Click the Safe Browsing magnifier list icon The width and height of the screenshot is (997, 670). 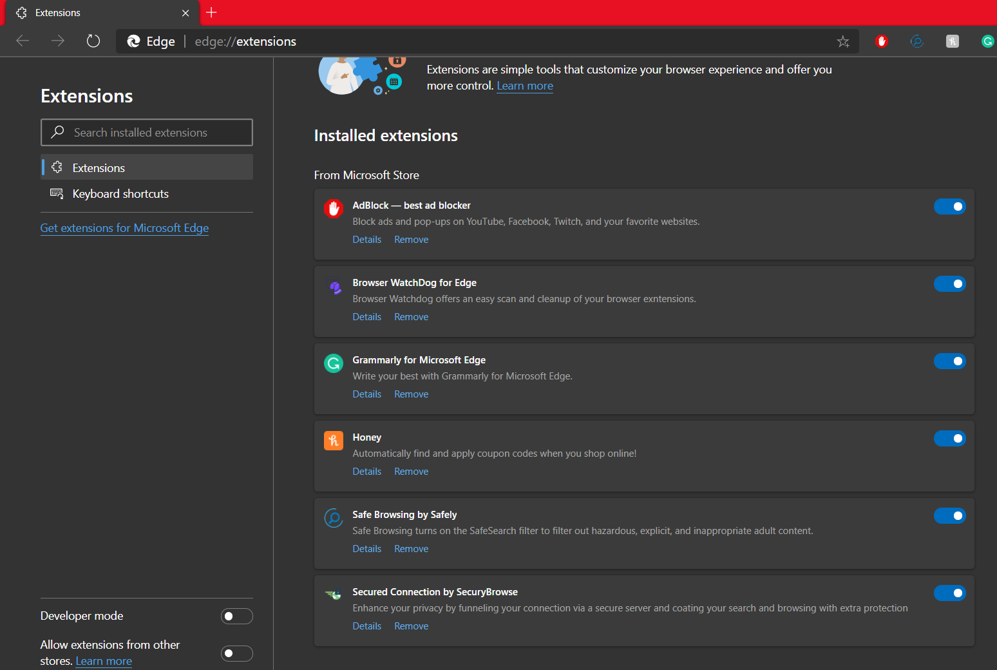[x=334, y=518]
